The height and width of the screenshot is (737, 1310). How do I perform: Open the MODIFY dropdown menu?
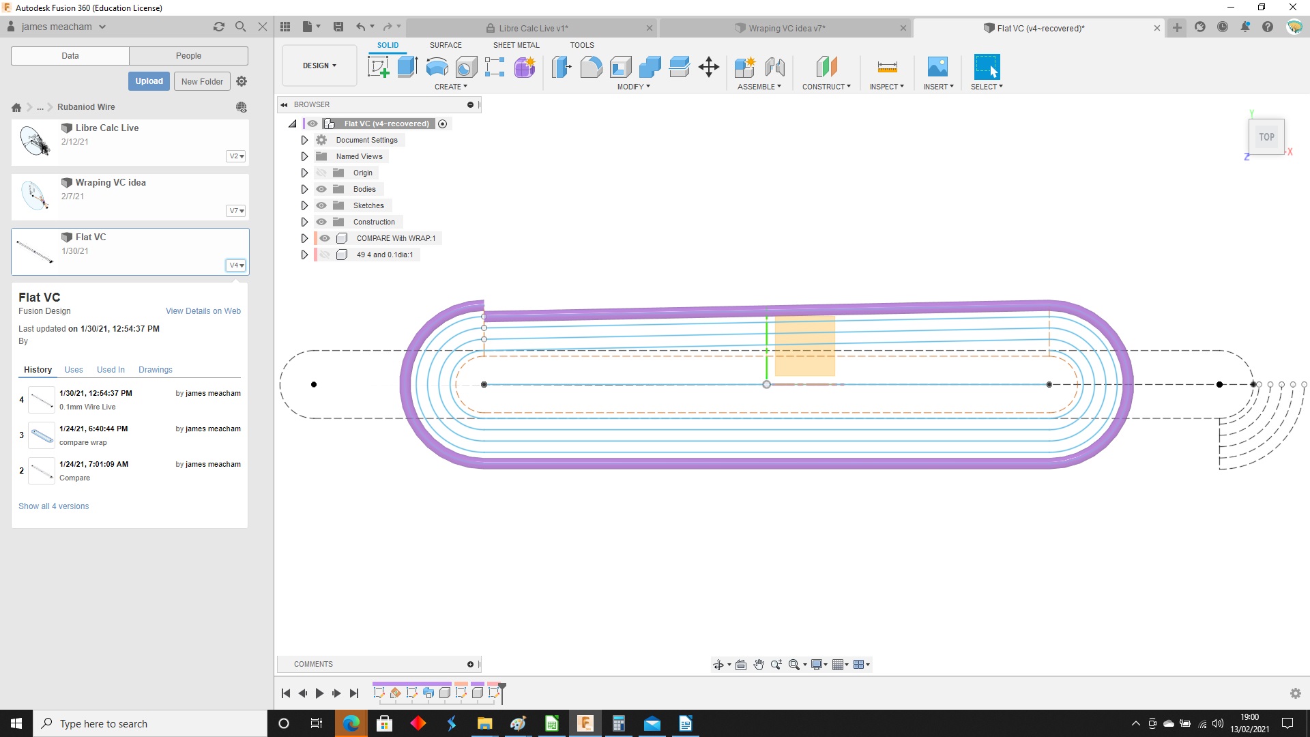634,87
